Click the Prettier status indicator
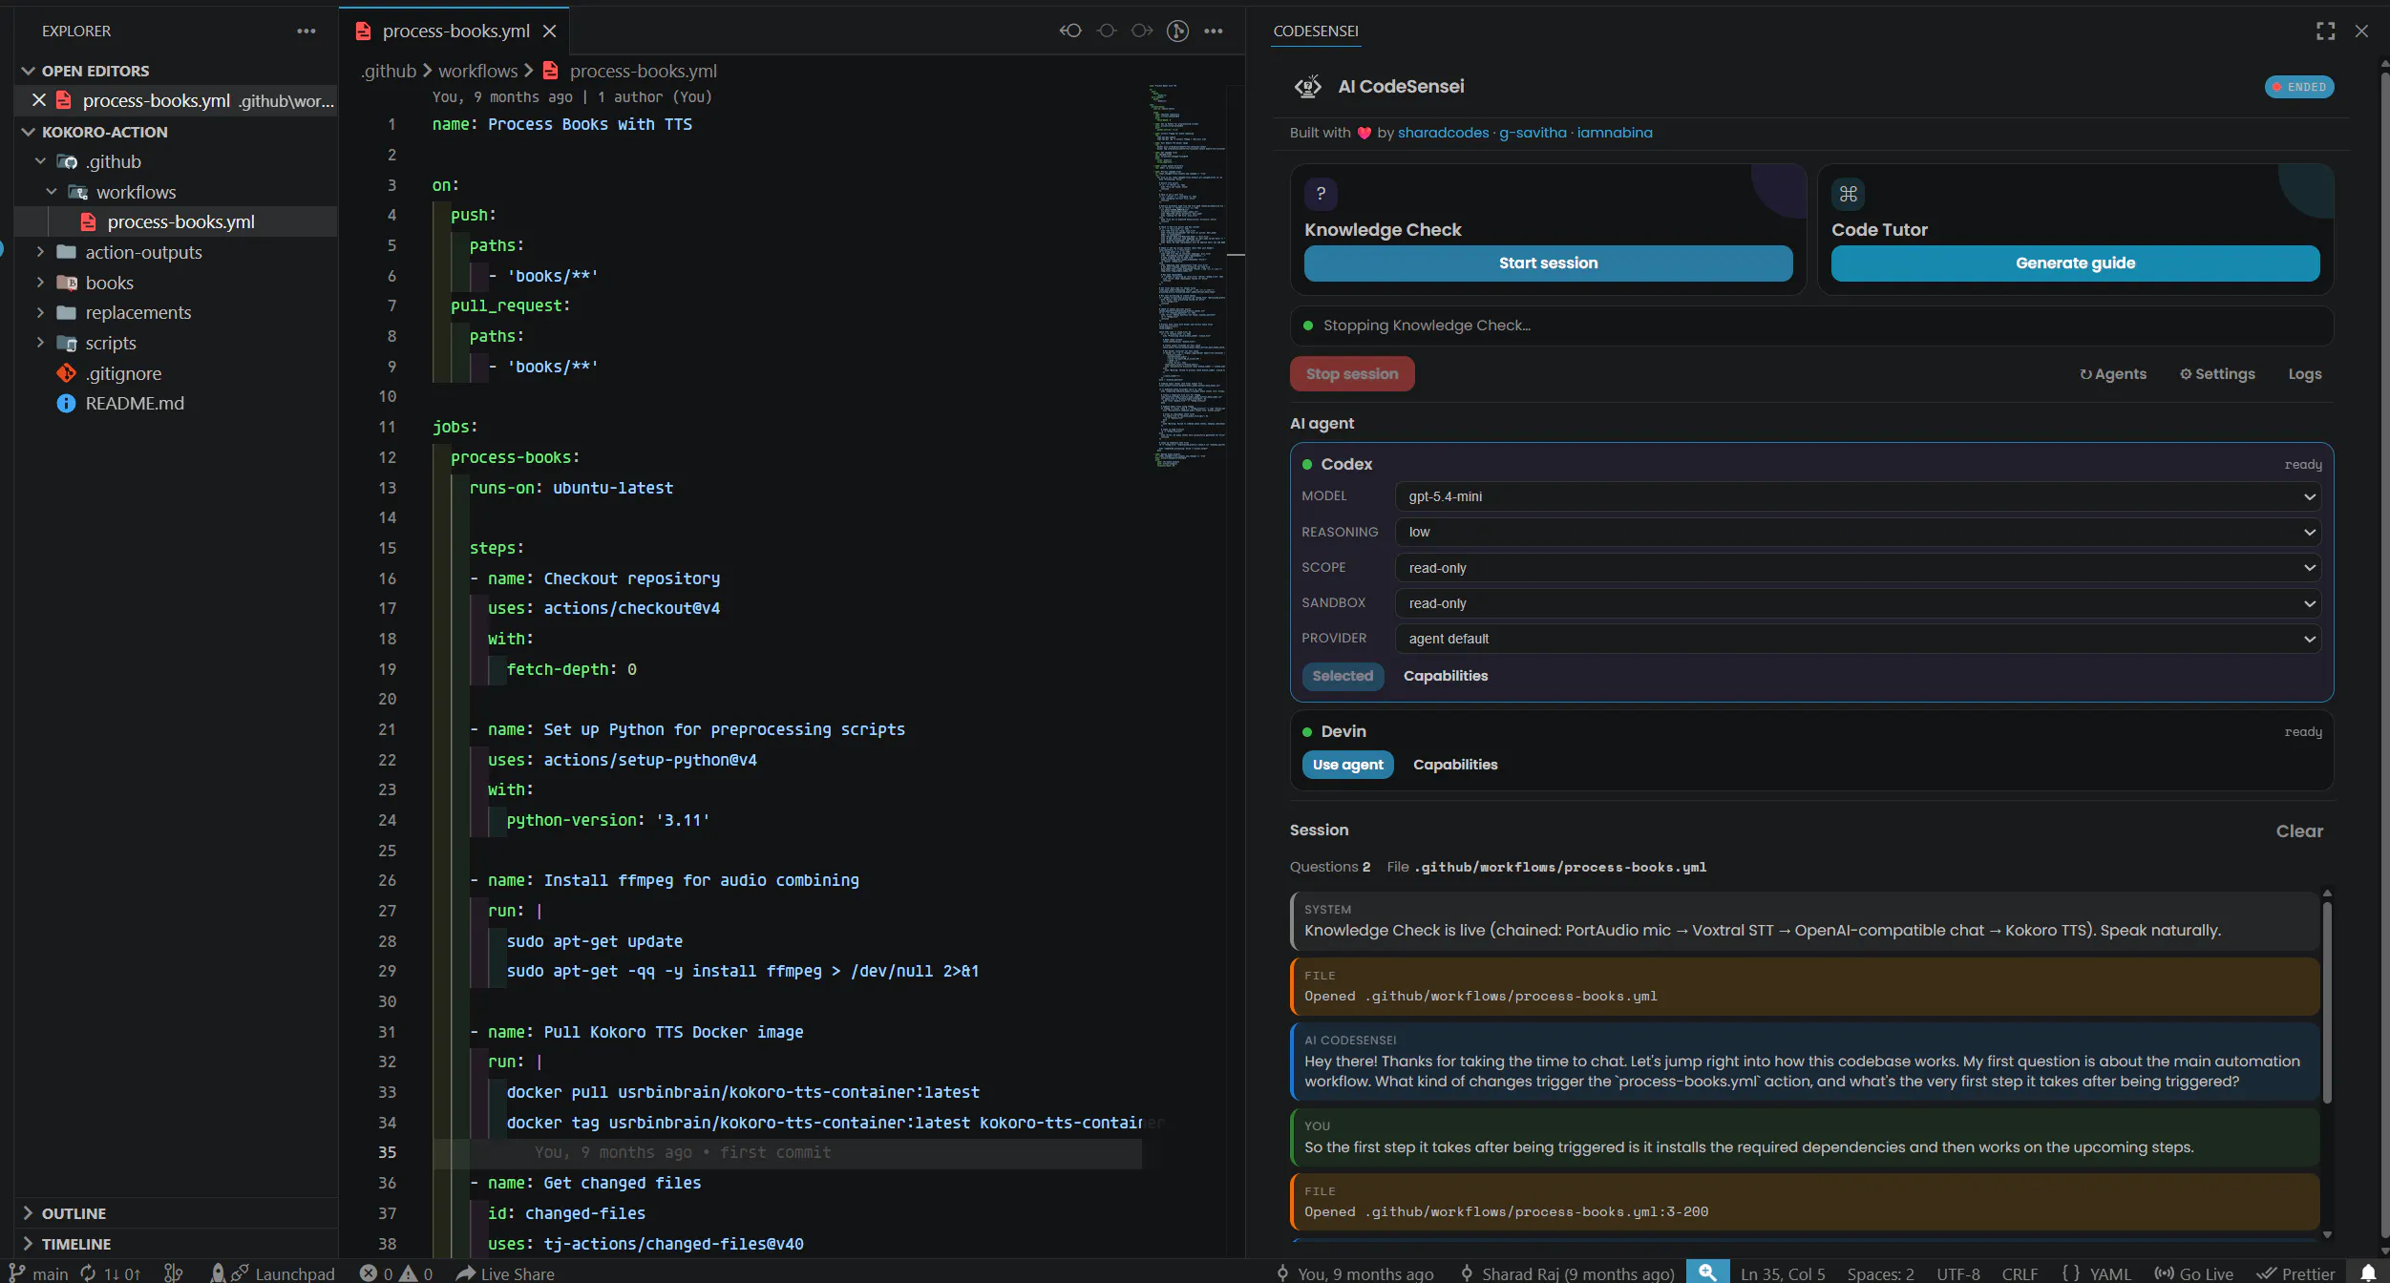Viewport: 2390px width, 1283px height. point(2295,1273)
